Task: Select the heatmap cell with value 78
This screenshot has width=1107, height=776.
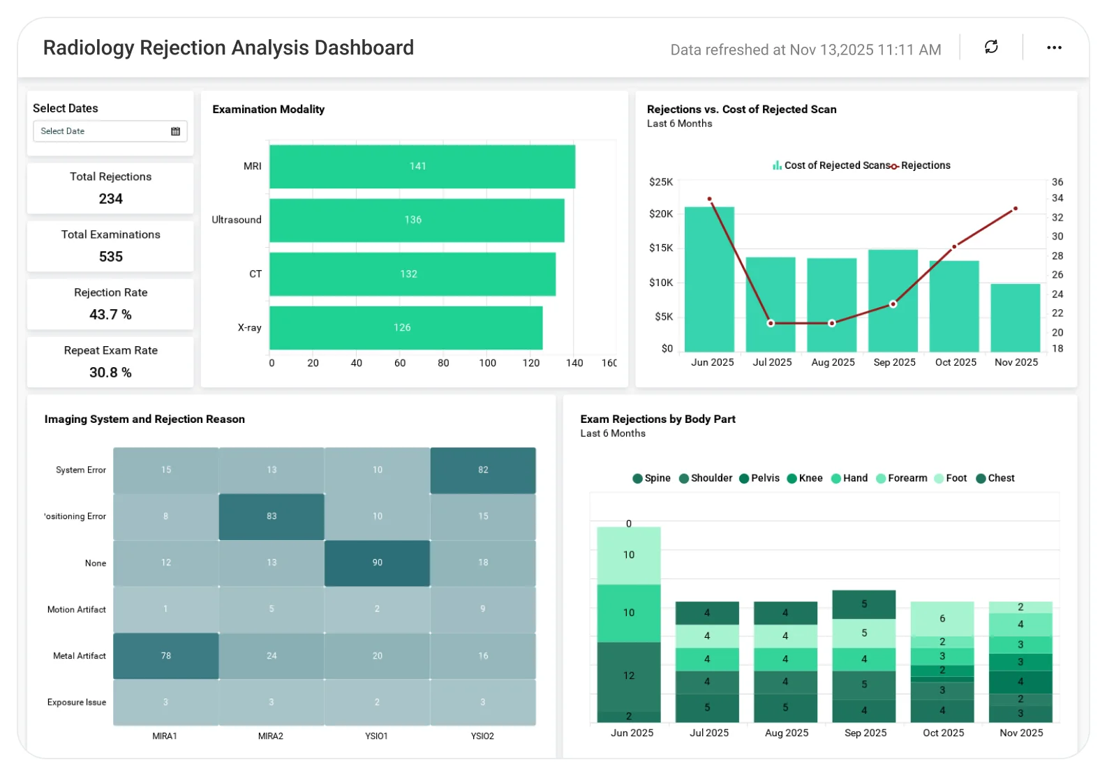Action: tap(166, 656)
